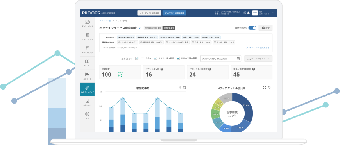This screenshot has height=145, width=340.
Task: Uncheck the パブリシティ filter checkbox
Action: pos(137,58)
